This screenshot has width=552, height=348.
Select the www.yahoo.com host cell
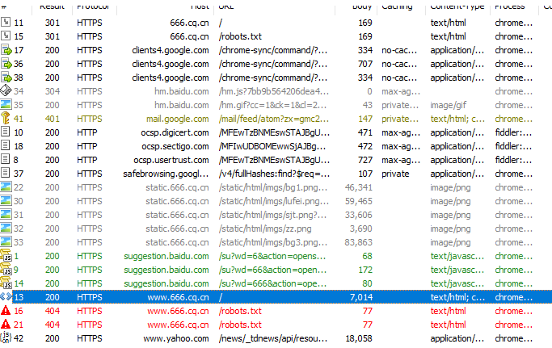176,338
